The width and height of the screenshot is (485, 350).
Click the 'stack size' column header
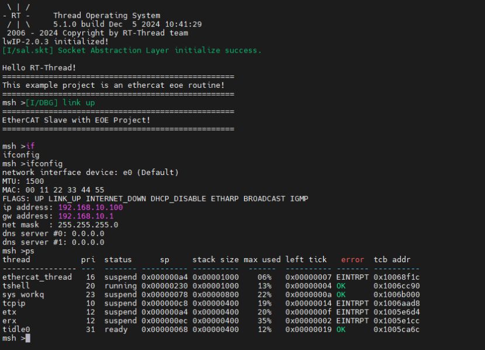pyautogui.click(x=216, y=259)
